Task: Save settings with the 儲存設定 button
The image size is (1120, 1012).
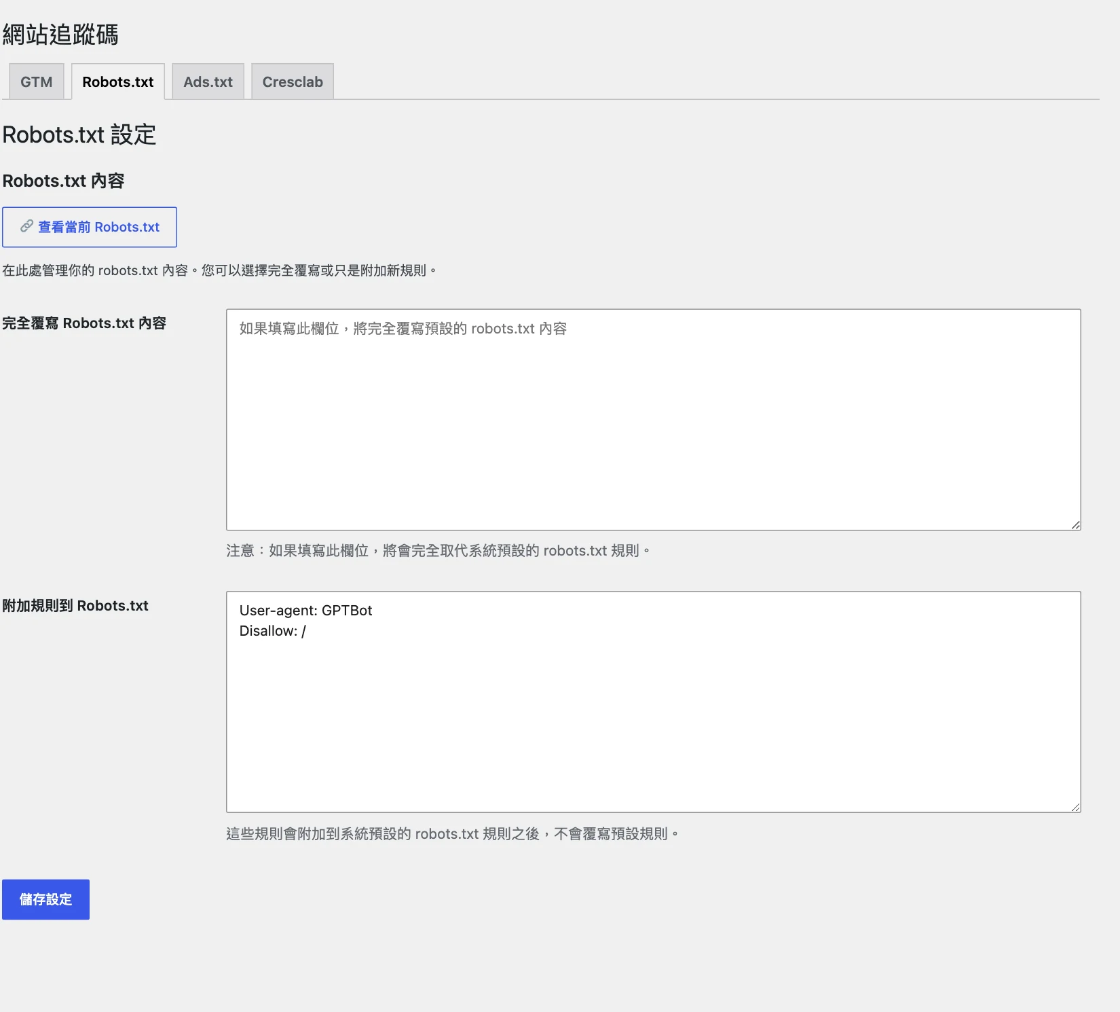Action: pos(45,899)
